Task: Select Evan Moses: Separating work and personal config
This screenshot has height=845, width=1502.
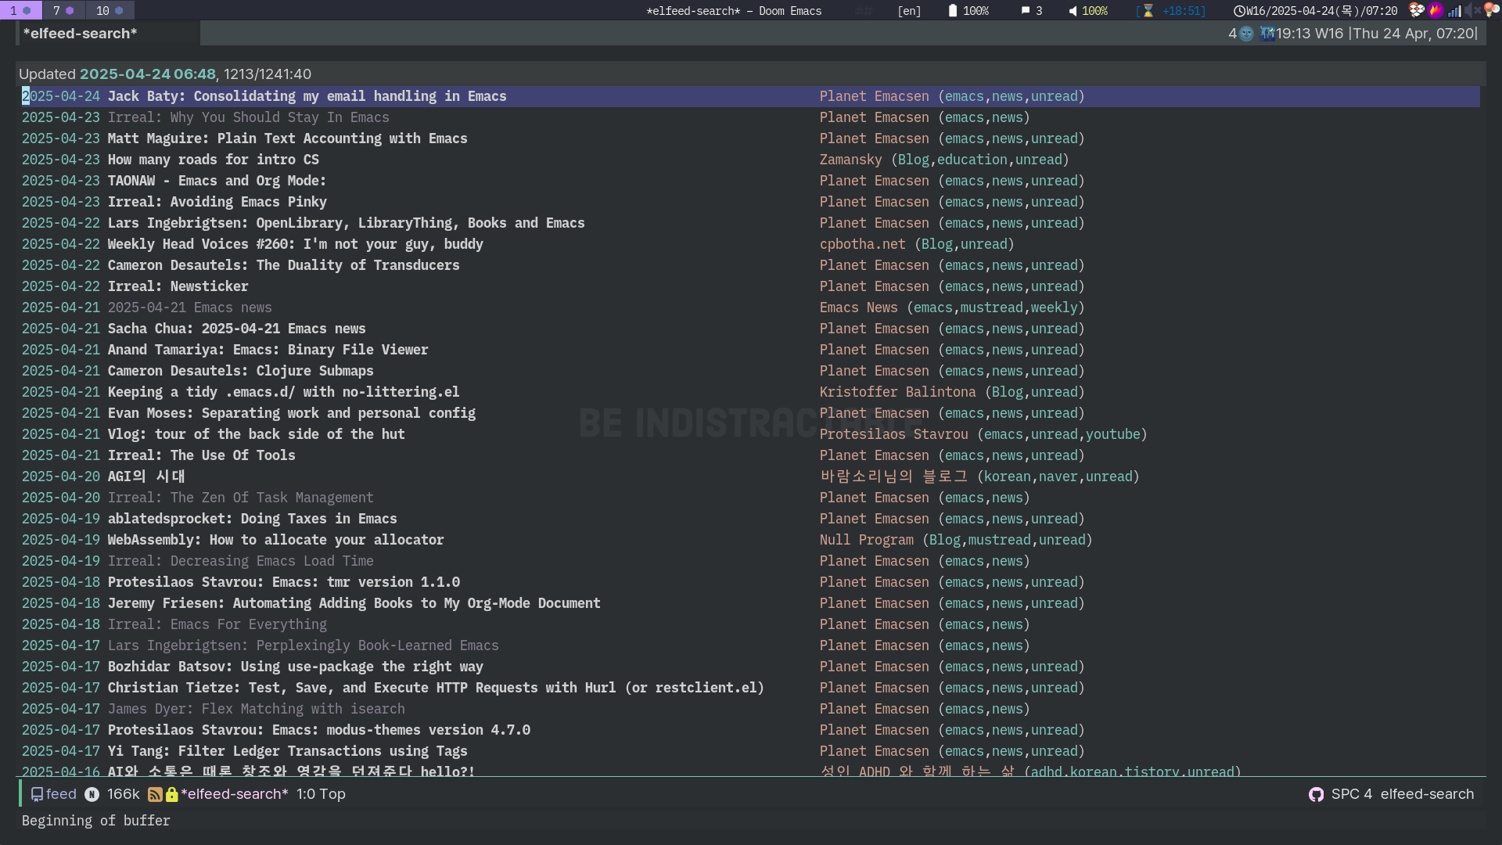Action: pos(291,413)
